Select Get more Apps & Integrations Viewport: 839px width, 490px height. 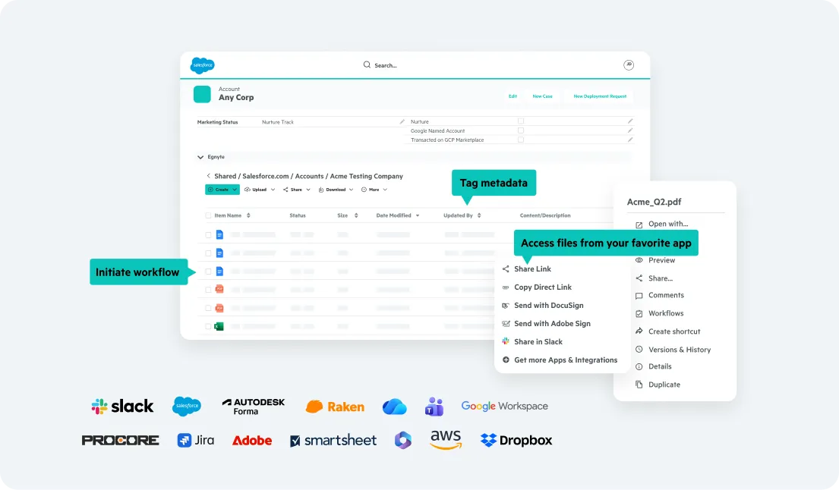pos(560,360)
